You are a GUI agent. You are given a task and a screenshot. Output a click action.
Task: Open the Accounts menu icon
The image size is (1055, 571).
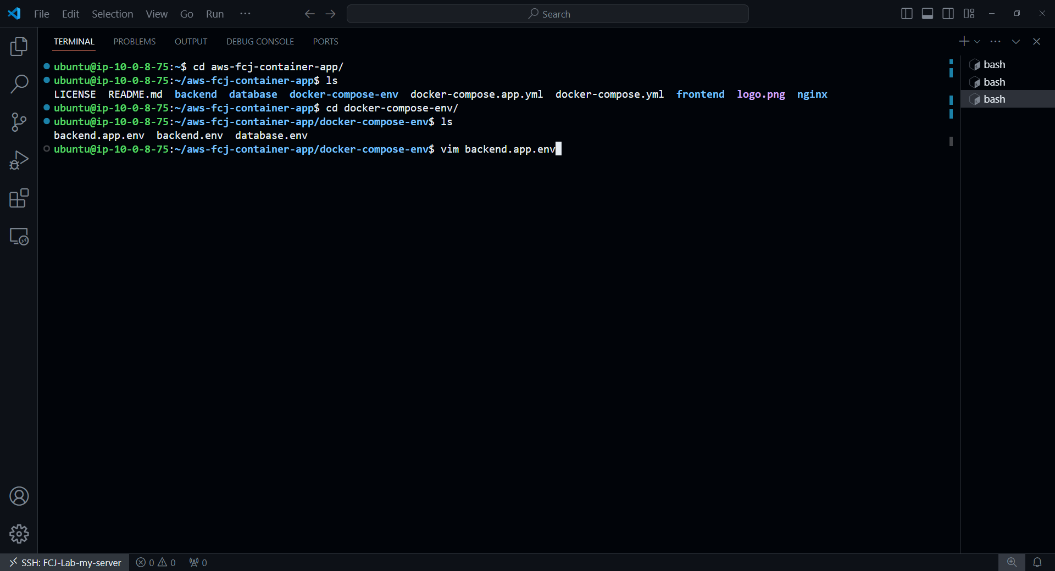[x=19, y=496]
